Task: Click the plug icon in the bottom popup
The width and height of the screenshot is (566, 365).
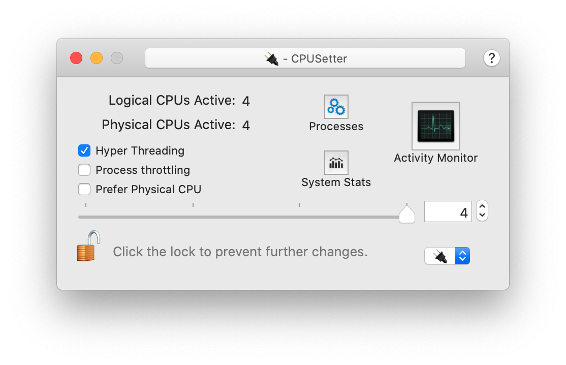Action: click(440, 256)
